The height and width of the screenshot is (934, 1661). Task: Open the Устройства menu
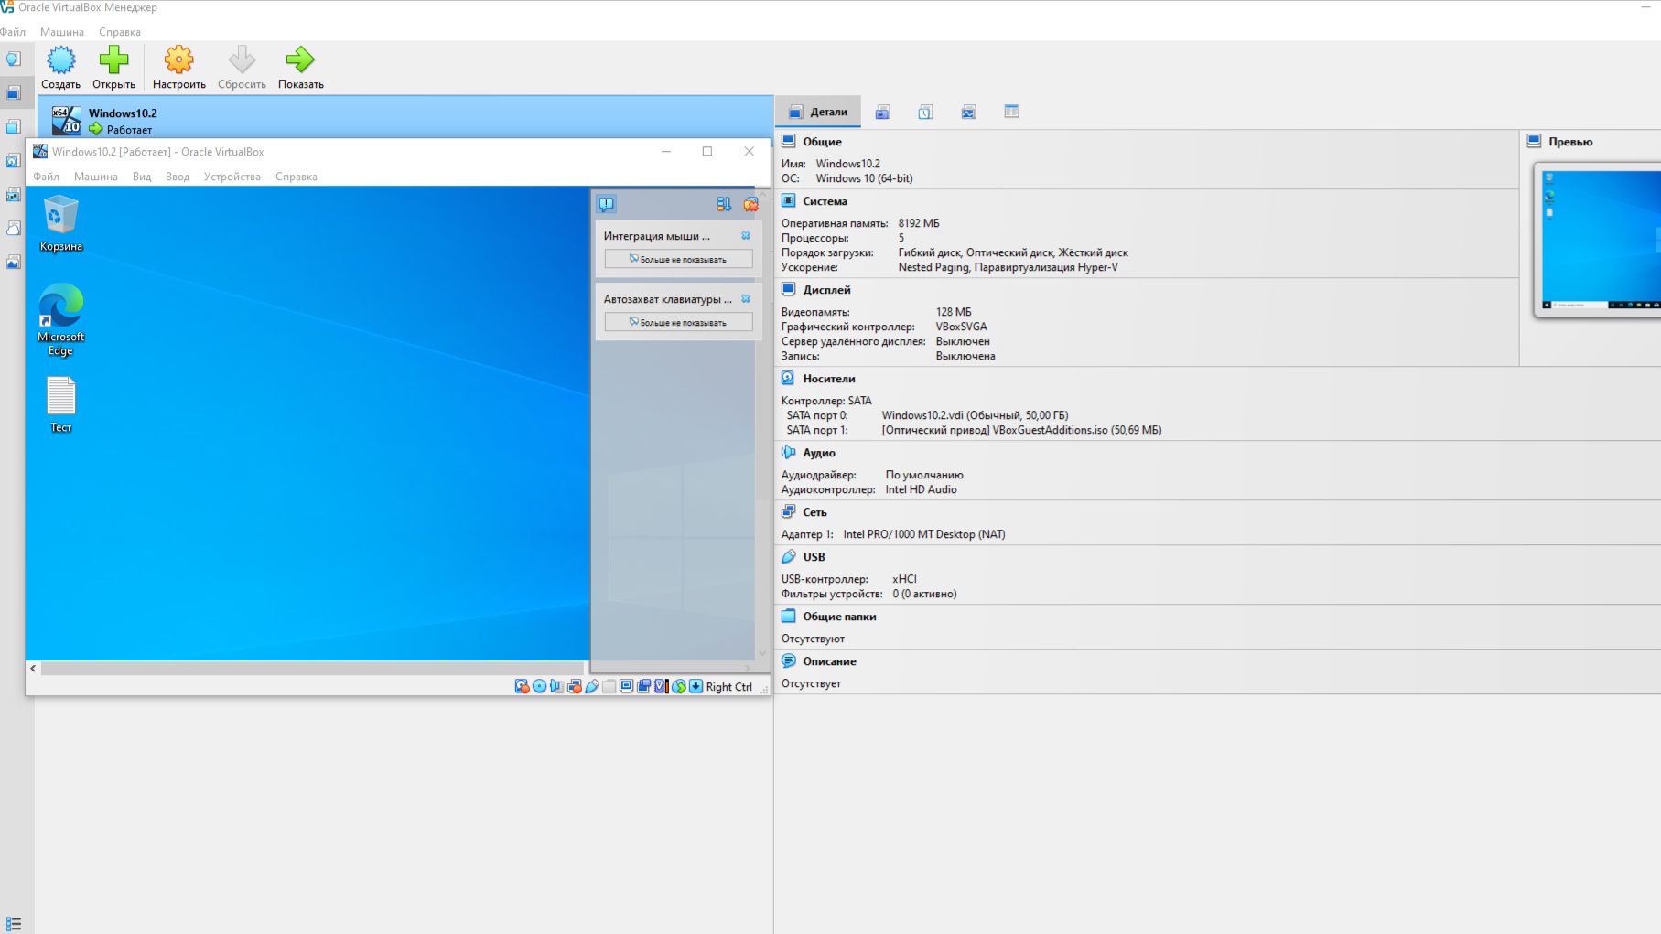pyautogui.click(x=232, y=177)
